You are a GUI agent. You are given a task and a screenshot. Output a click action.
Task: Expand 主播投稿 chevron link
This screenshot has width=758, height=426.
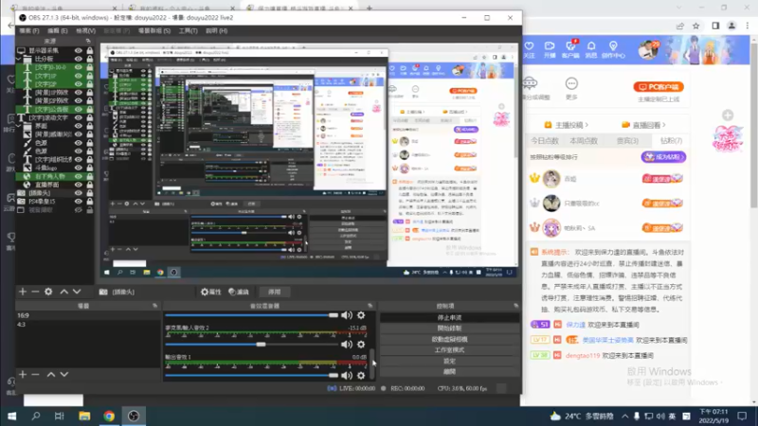(587, 125)
